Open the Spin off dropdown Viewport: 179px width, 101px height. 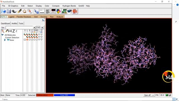[149, 95]
